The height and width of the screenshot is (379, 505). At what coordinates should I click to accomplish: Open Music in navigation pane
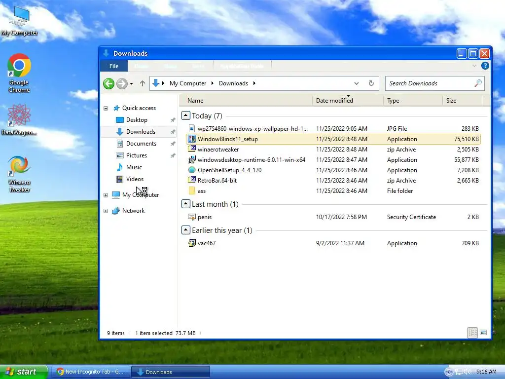[134, 167]
